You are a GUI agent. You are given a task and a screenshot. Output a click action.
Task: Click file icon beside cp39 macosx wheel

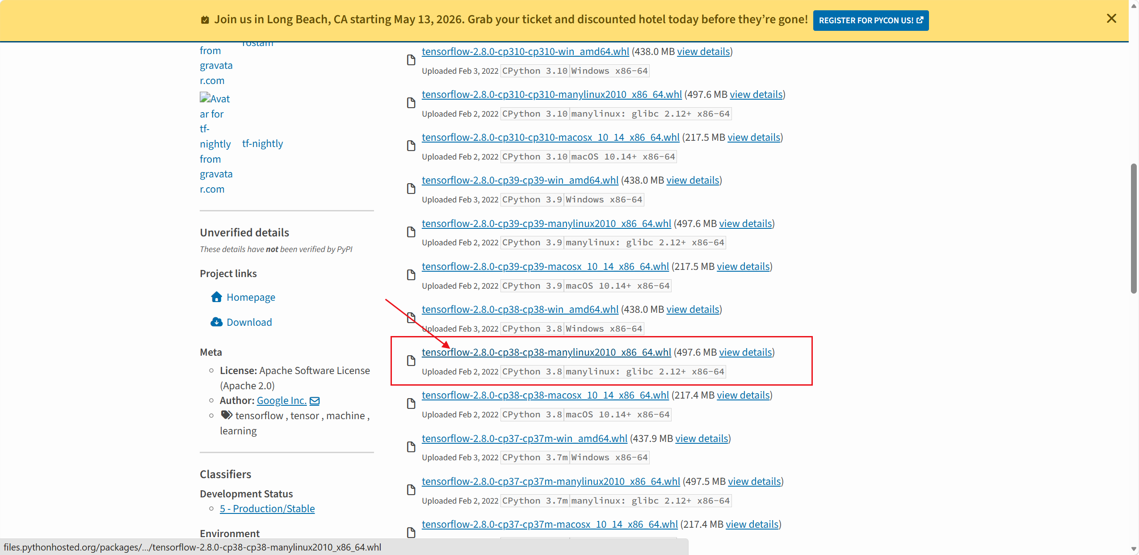[411, 275]
